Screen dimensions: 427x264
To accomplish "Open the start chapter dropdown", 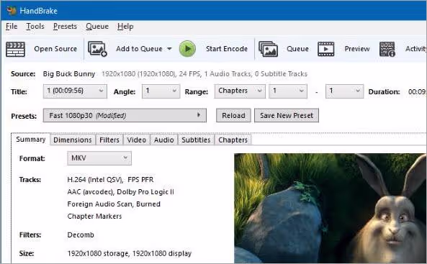I will click(288, 91).
